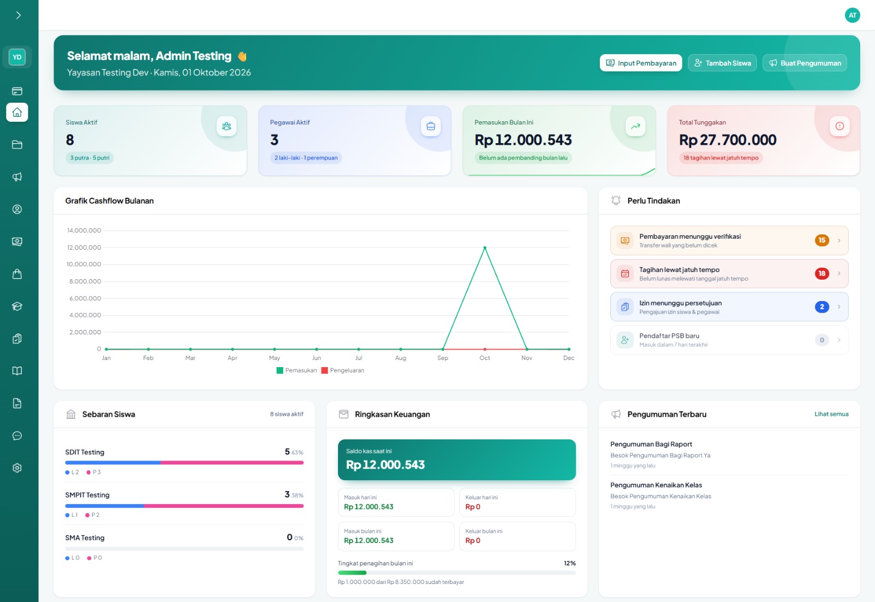Open the clipboard check sidebar icon
Image resolution: width=875 pixels, height=602 pixels.
(x=17, y=339)
